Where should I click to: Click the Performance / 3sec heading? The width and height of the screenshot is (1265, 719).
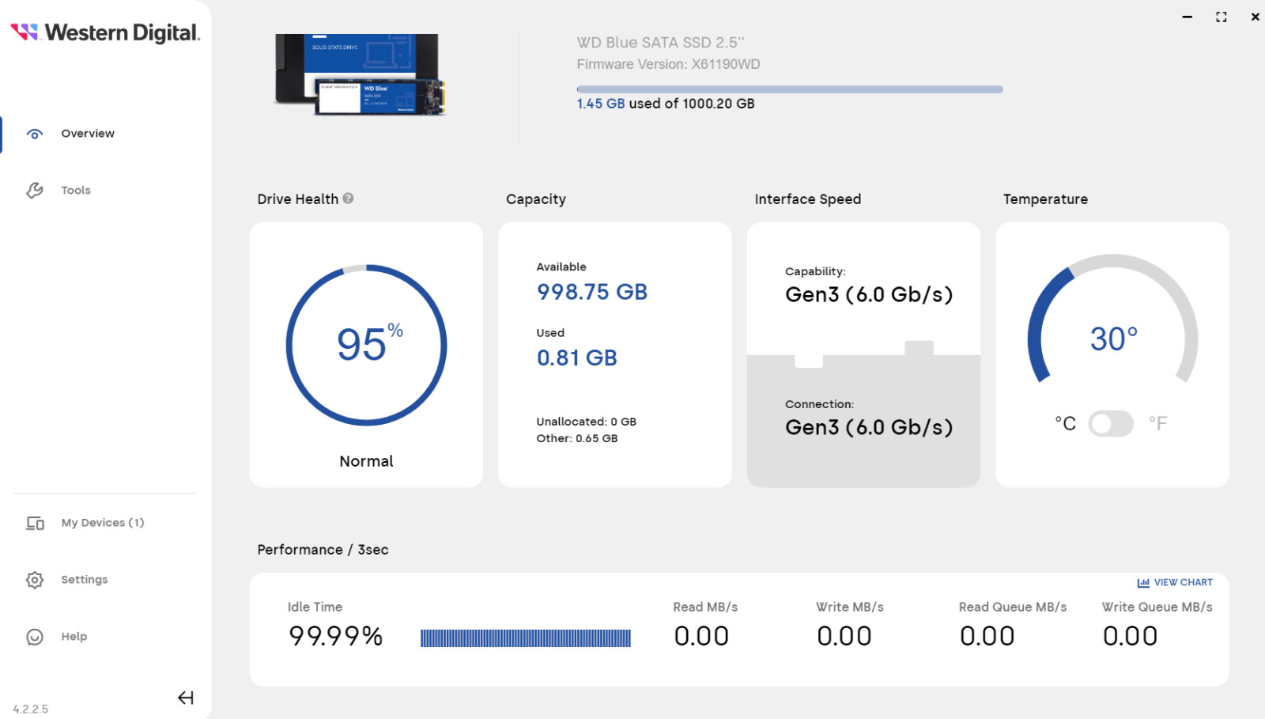click(x=323, y=550)
